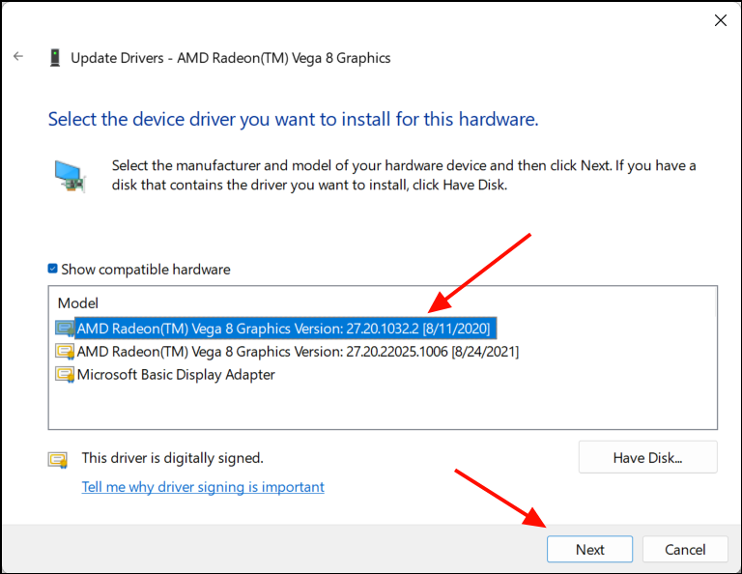Click icon of driver version 27.20.1032.2

(x=65, y=328)
